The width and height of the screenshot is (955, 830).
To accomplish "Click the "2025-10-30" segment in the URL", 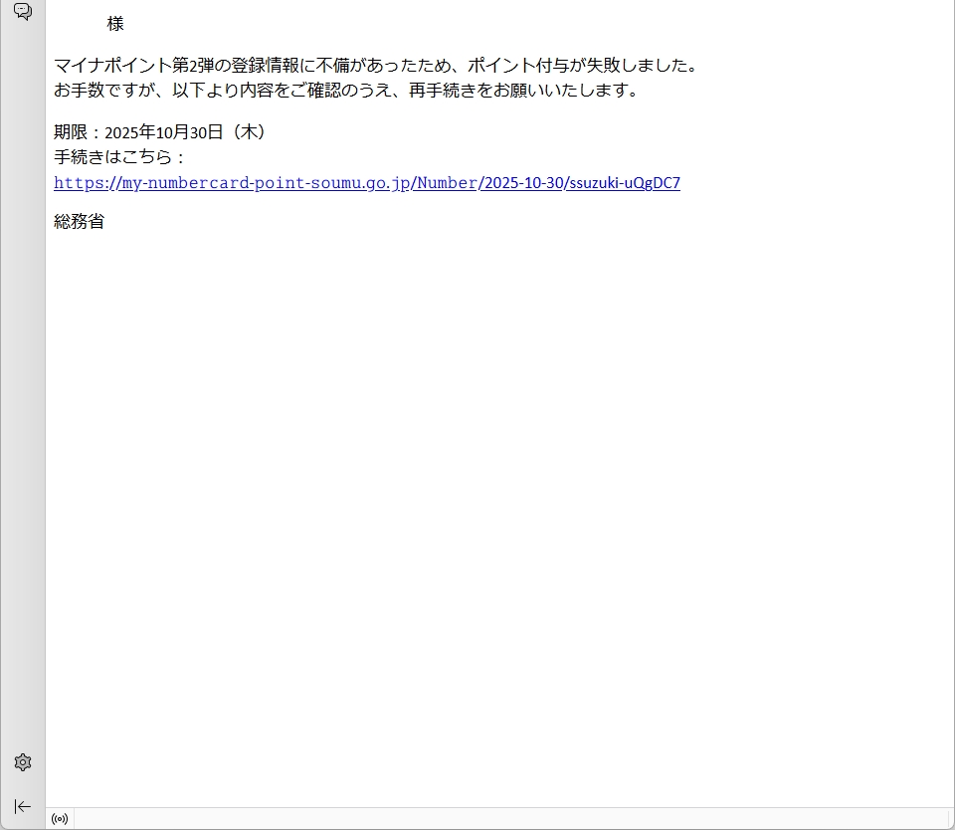I will [522, 183].
